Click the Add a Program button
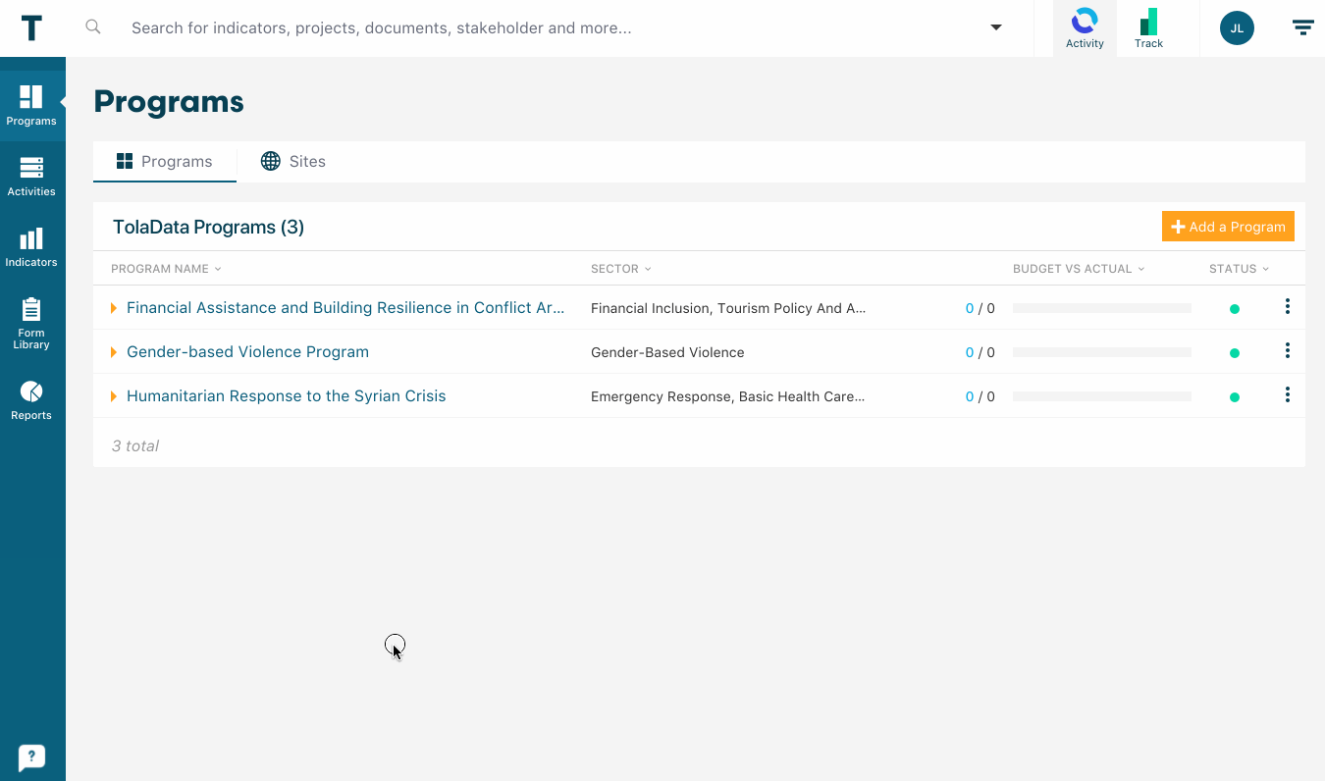Viewport: 1325px width, 781px height. click(x=1228, y=227)
